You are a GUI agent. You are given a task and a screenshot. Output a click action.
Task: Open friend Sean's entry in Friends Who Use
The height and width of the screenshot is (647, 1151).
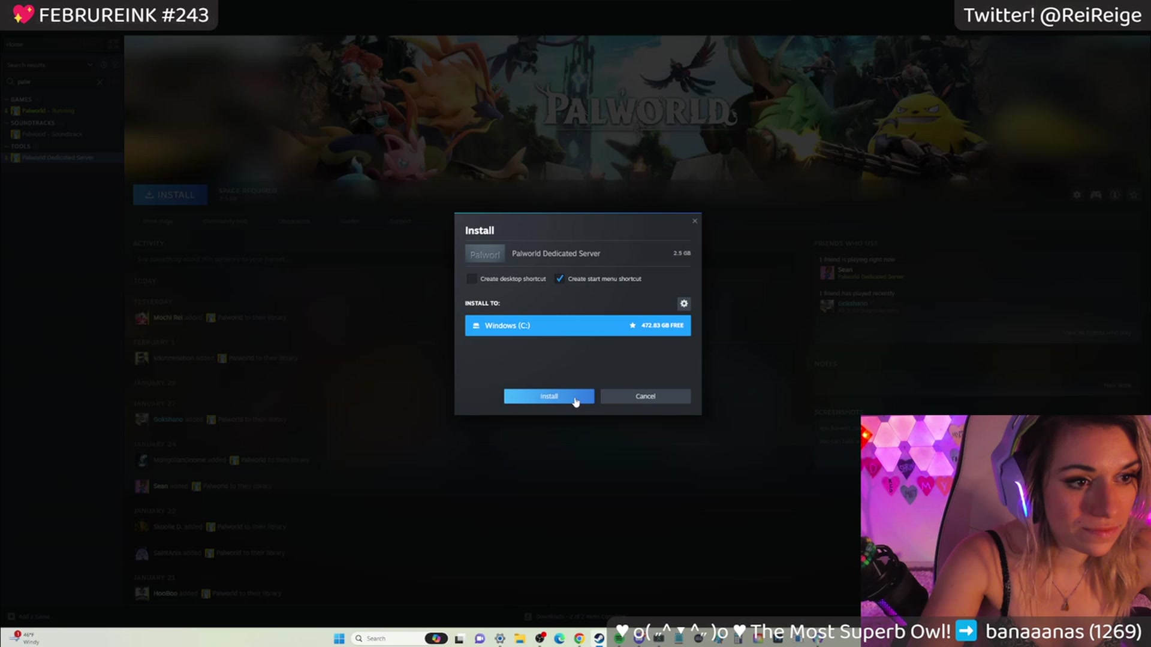862,273
